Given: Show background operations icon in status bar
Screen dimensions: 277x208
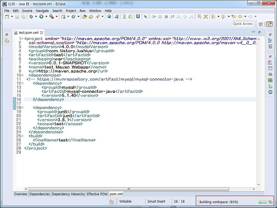Looking at the screenshot, I should (x=270, y=202).
